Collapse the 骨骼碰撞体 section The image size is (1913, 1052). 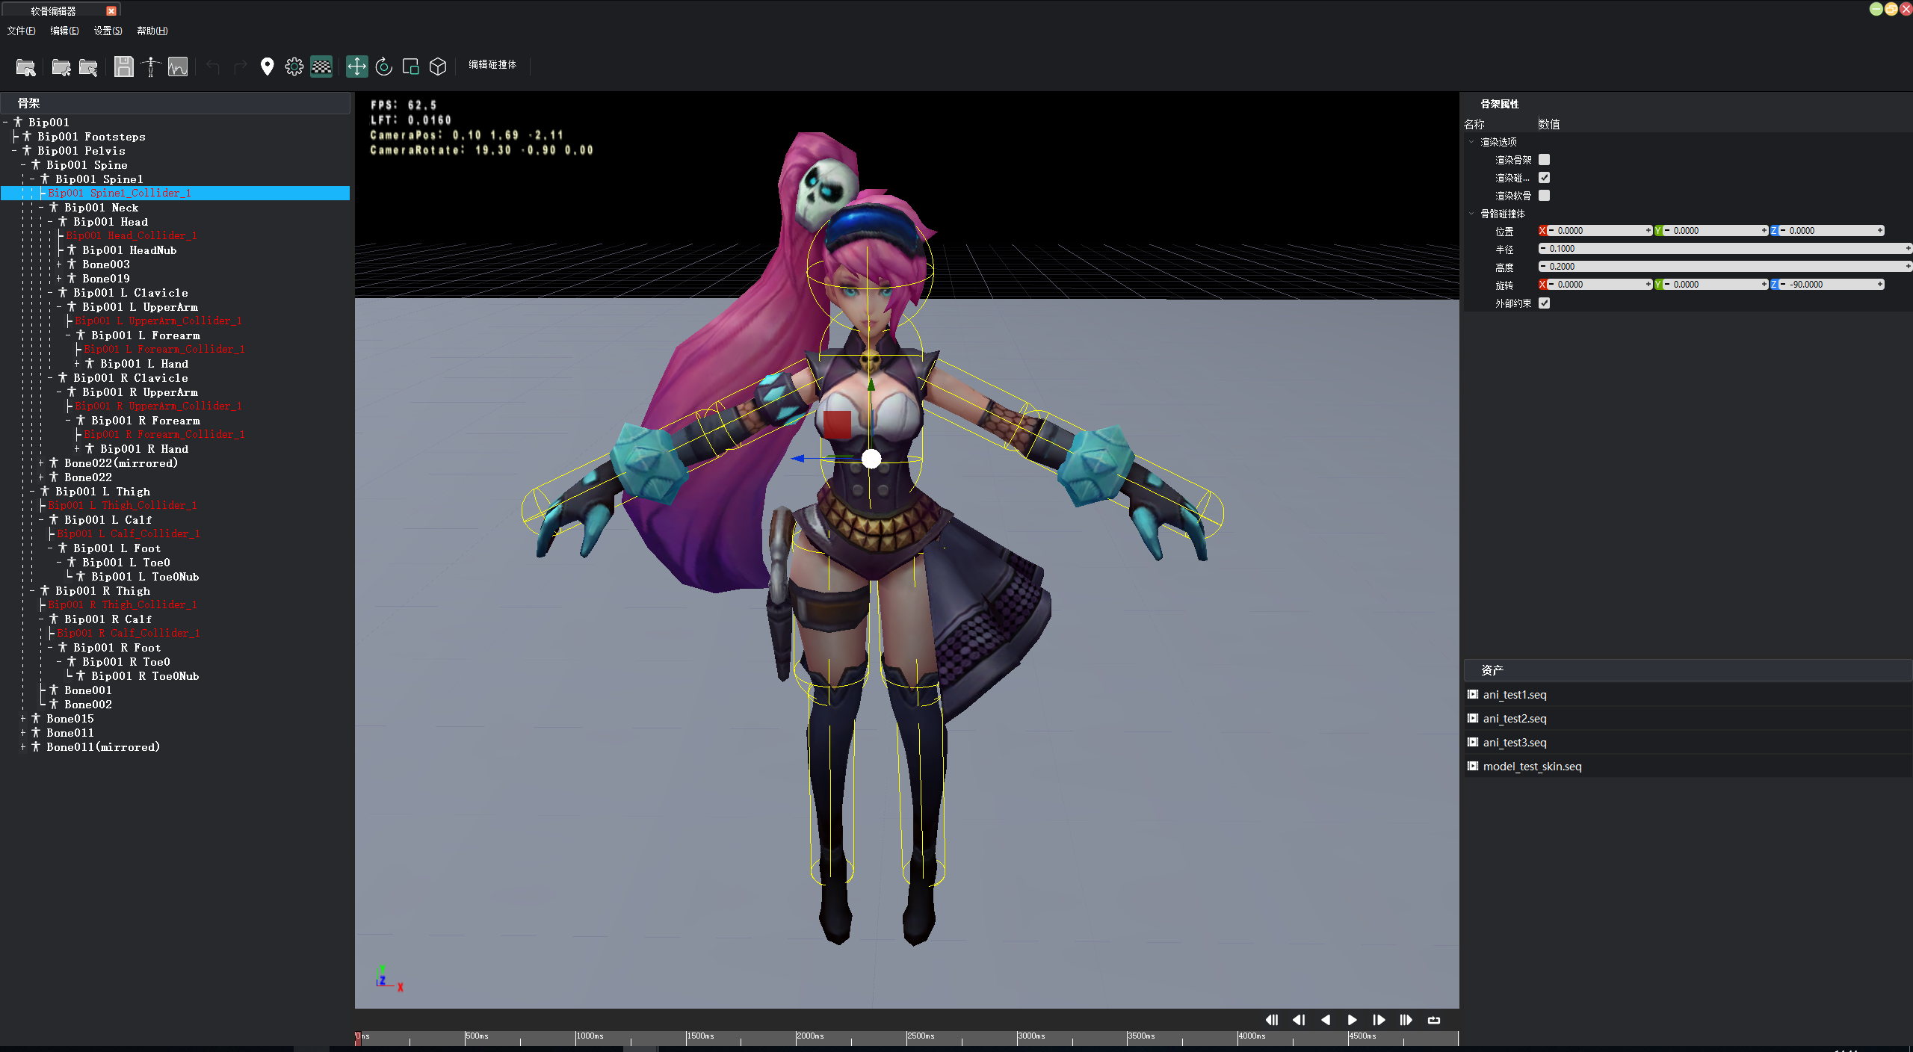pyautogui.click(x=1472, y=214)
